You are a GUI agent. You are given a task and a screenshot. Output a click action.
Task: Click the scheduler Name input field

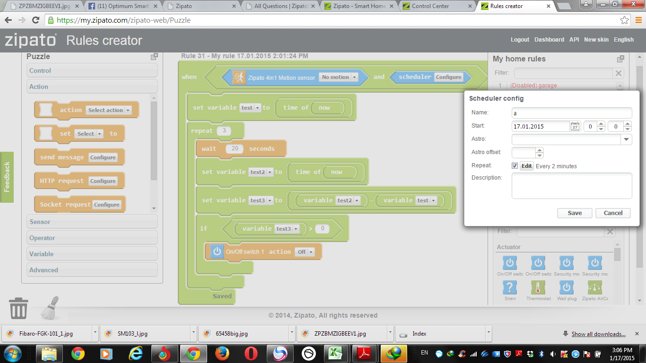pyautogui.click(x=572, y=113)
